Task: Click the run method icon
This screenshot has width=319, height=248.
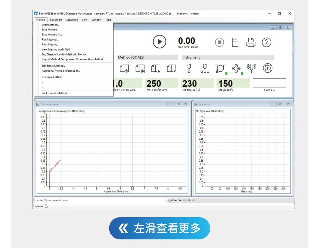Action: tap(156, 69)
